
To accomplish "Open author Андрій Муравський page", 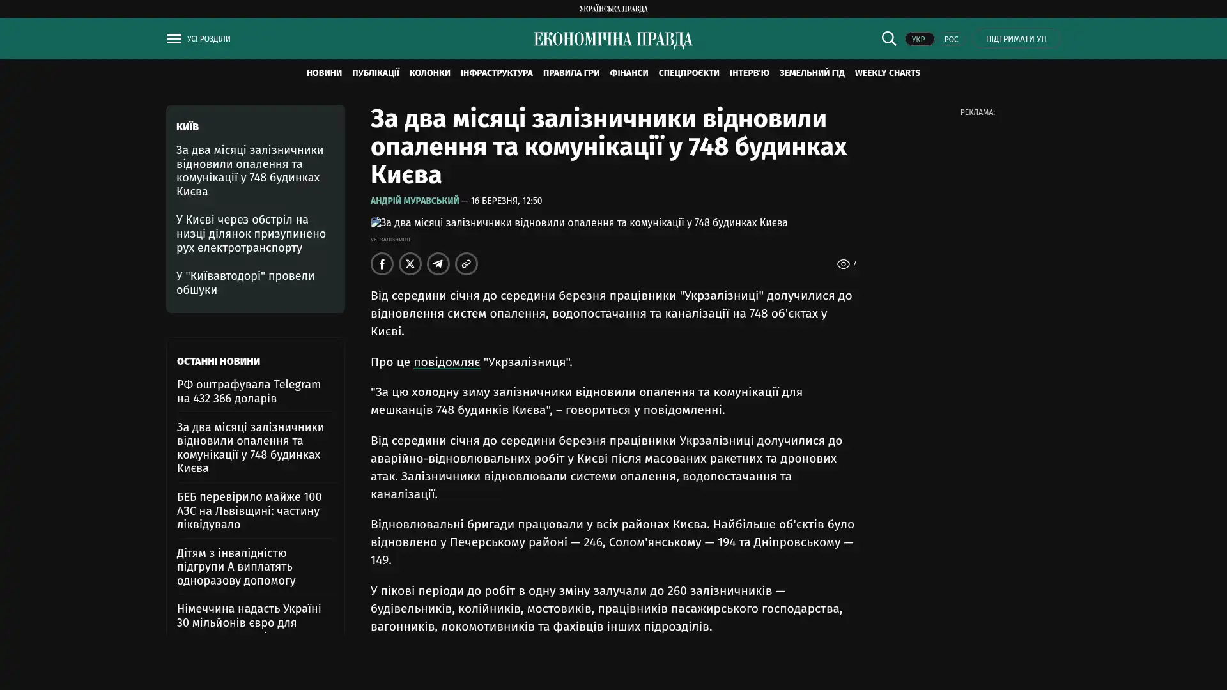I will [x=414, y=201].
